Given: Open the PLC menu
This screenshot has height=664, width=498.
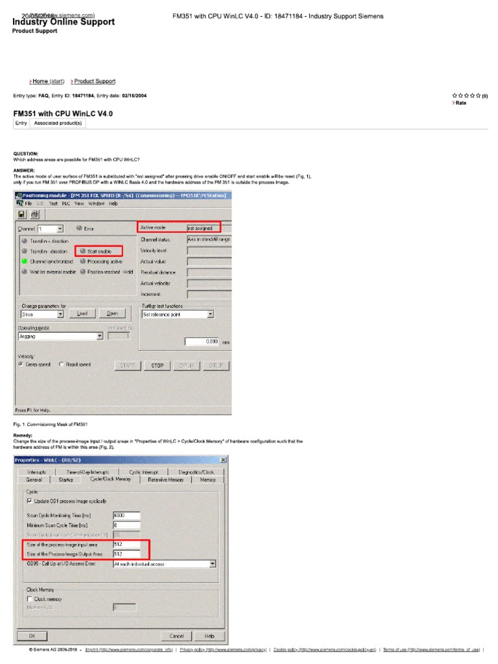Looking at the screenshot, I should (x=65, y=204).
